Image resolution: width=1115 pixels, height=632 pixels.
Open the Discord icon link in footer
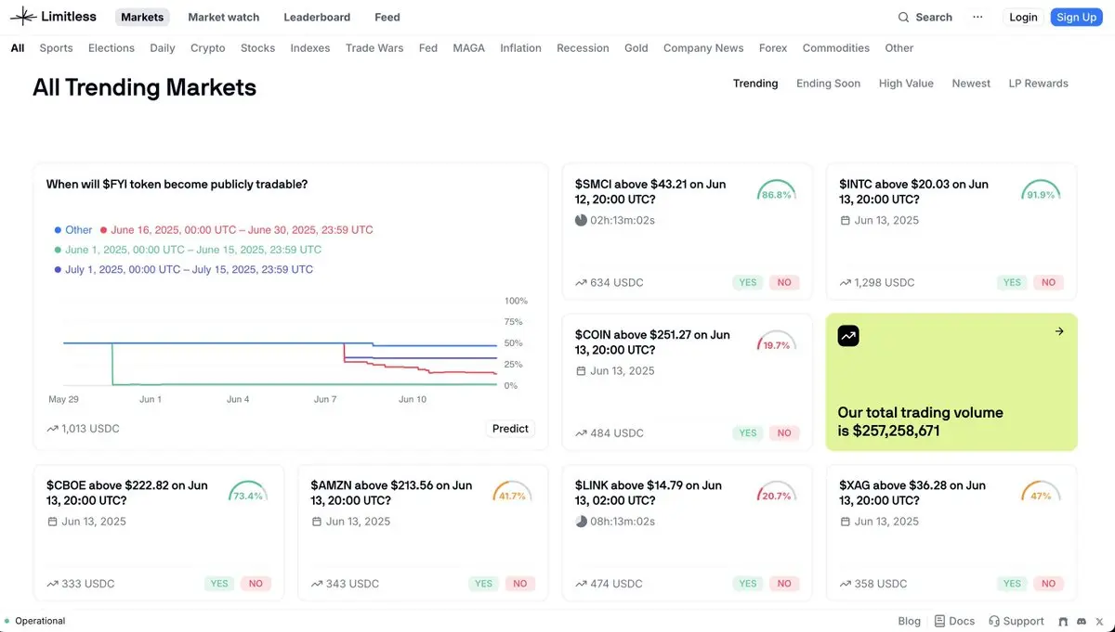pos(1081,621)
